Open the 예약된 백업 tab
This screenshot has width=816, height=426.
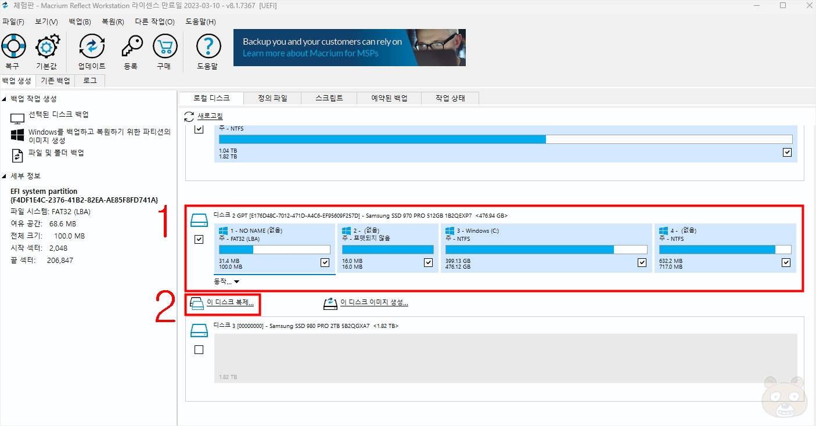tap(389, 98)
